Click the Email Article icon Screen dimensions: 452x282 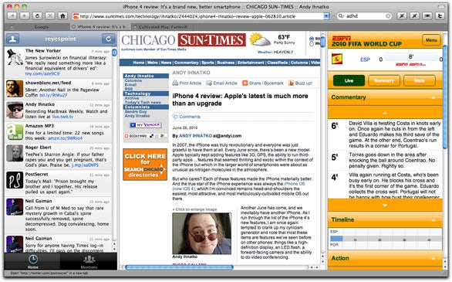point(209,83)
